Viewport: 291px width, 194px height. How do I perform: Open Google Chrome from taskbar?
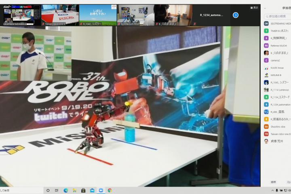pyautogui.click(x=110, y=190)
